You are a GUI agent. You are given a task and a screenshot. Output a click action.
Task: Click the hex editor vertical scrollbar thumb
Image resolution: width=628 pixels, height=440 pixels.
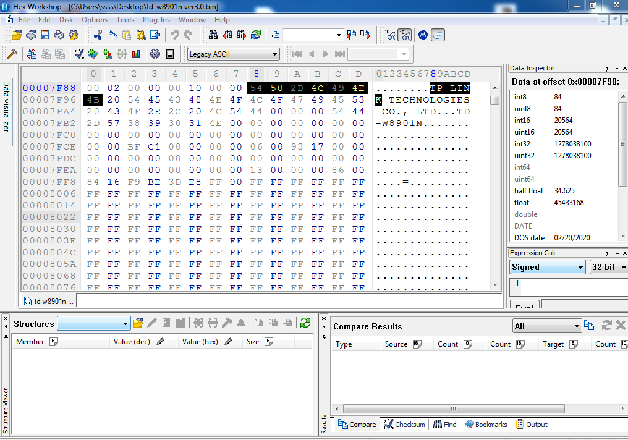(495, 100)
